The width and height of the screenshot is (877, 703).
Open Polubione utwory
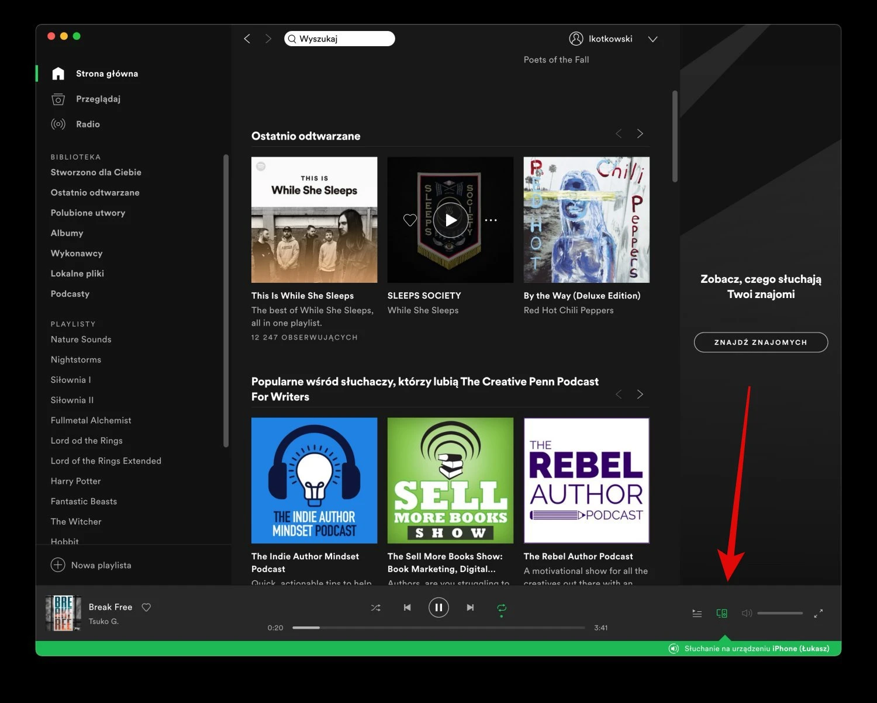click(88, 213)
